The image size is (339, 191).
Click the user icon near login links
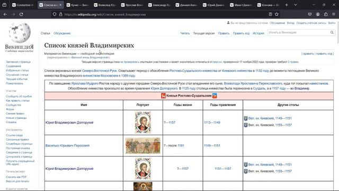pyautogui.click(x=228, y=22)
